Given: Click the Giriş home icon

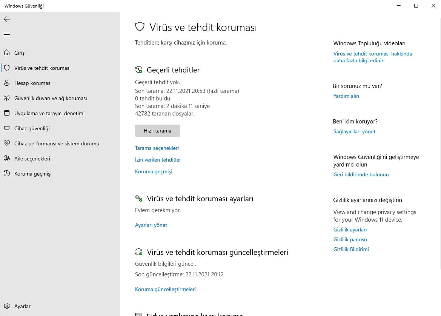Looking at the screenshot, I should 7,52.
